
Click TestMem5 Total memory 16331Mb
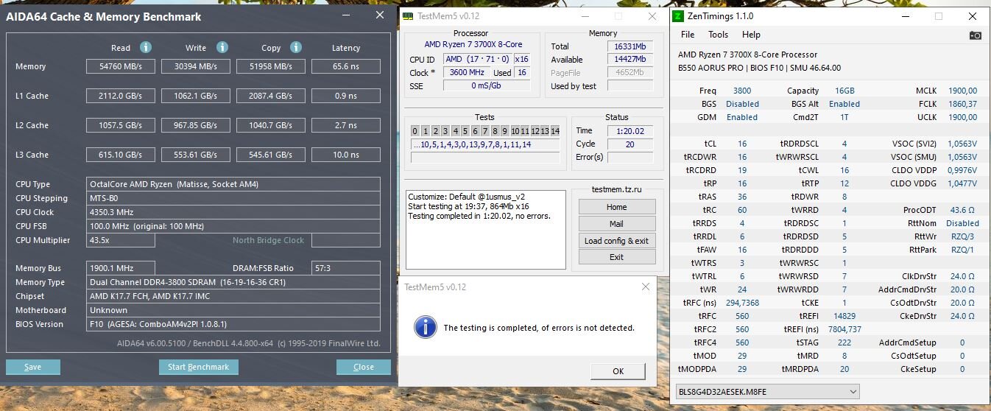point(630,46)
